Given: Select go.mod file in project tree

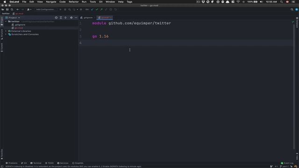Looking at the screenshot, I should [x=19, y=28].
